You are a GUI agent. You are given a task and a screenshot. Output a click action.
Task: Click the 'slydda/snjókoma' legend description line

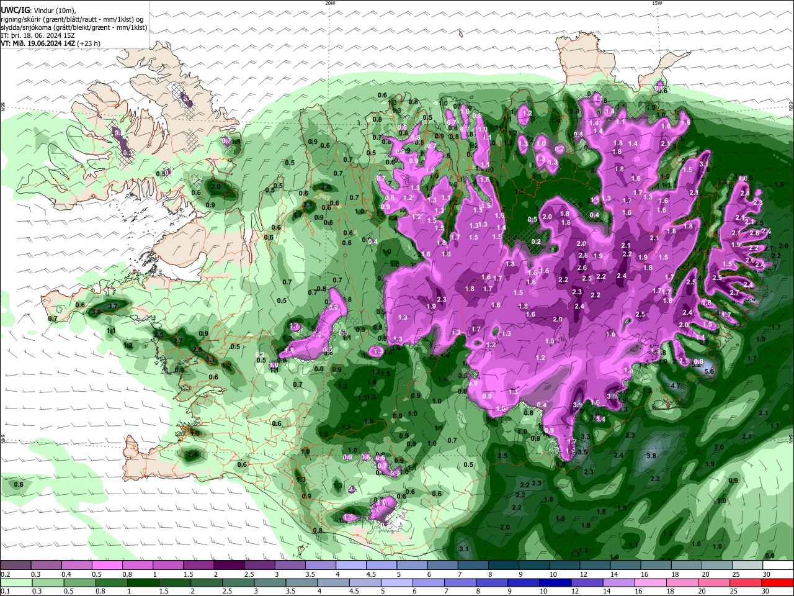click(x=74, y=27)
